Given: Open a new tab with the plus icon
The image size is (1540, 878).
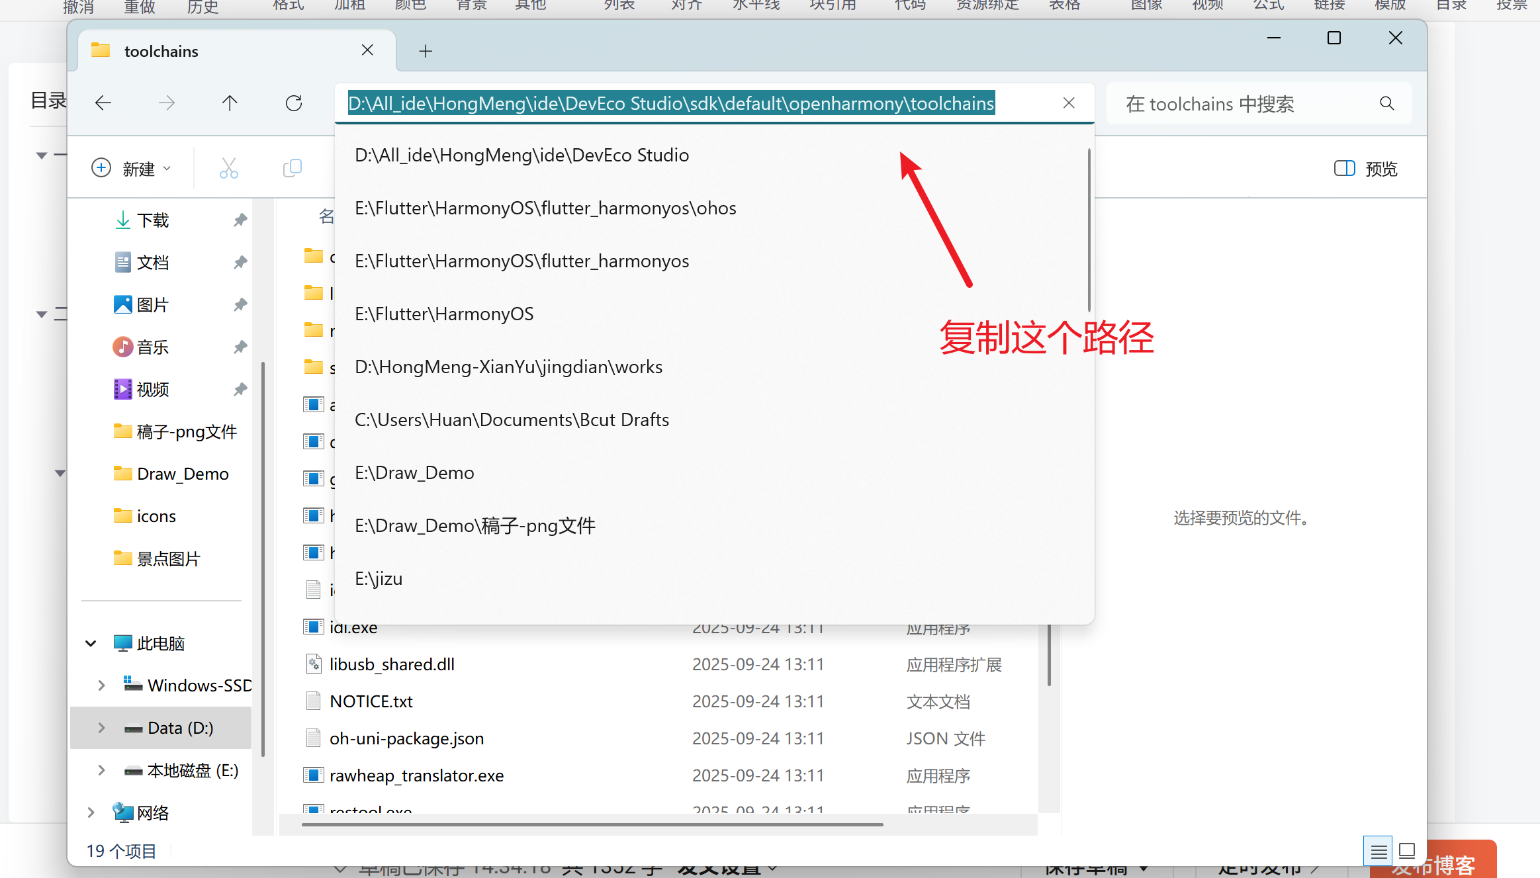Looking at the screenshot, I should pos(426,51).
